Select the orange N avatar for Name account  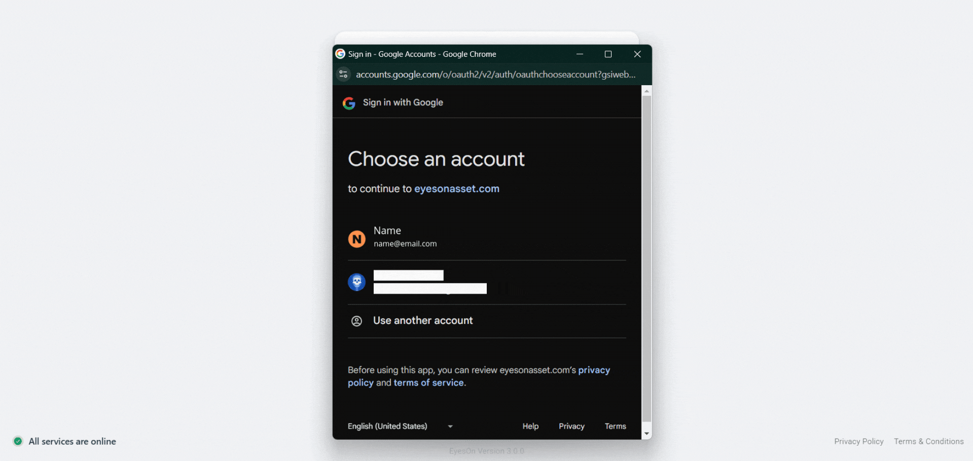click(x=356, y=239)
